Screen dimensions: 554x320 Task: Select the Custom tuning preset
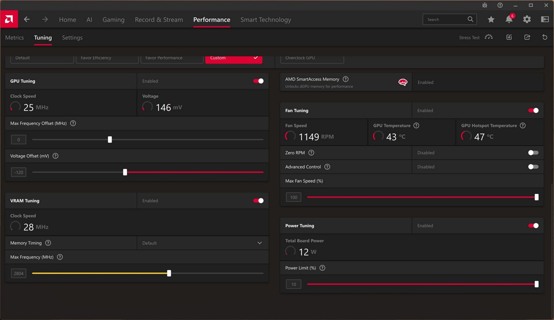pyautogui.click(x=234, y=59)
